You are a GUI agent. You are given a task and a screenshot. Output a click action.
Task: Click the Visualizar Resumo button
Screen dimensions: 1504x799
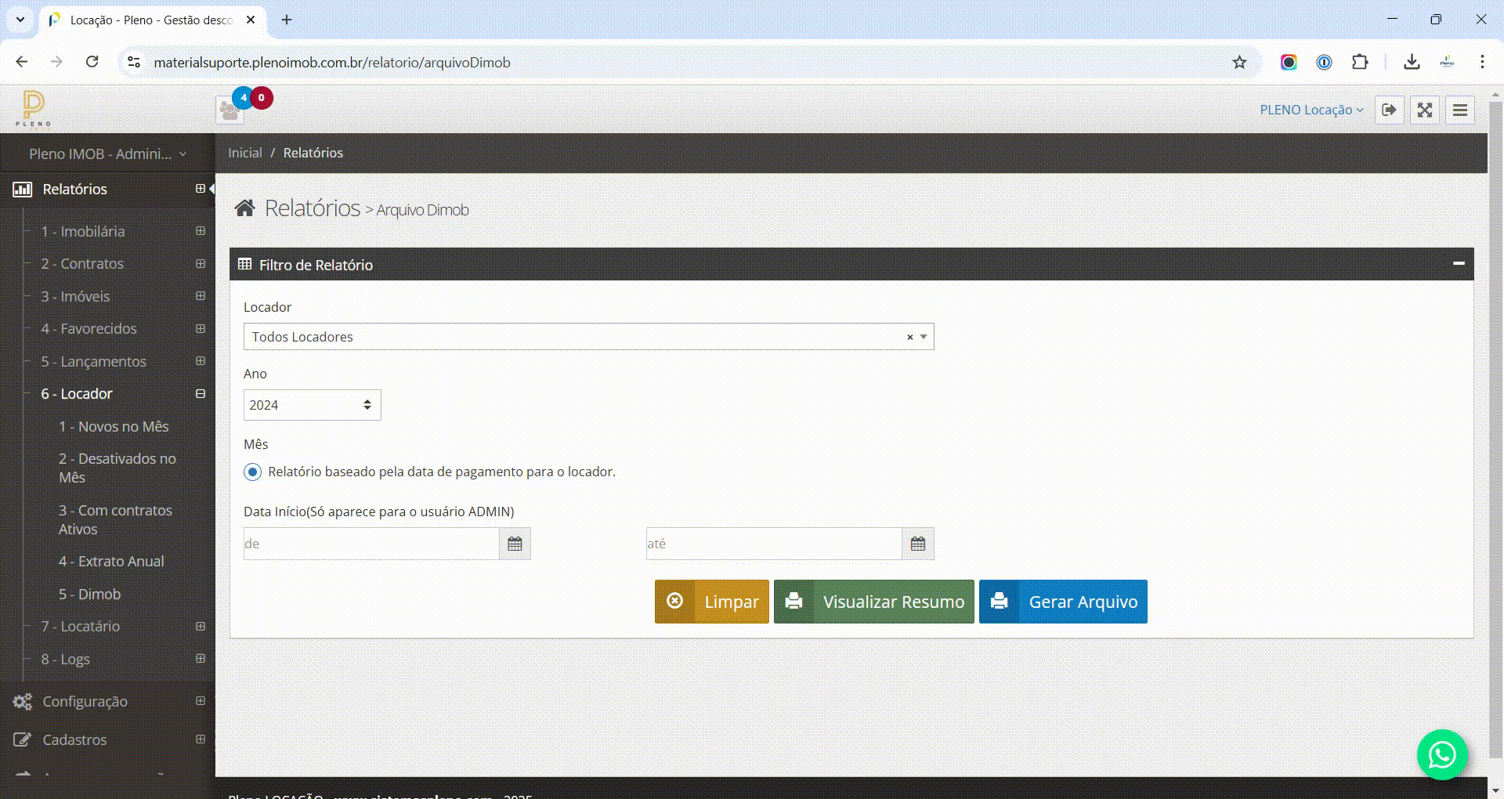pyautogui.click(x=874, y=602)
